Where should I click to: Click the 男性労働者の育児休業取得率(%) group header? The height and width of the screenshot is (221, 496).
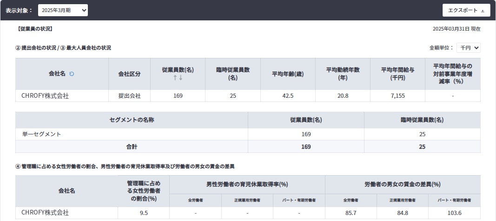pyautogui.click(x=247, y=184)
